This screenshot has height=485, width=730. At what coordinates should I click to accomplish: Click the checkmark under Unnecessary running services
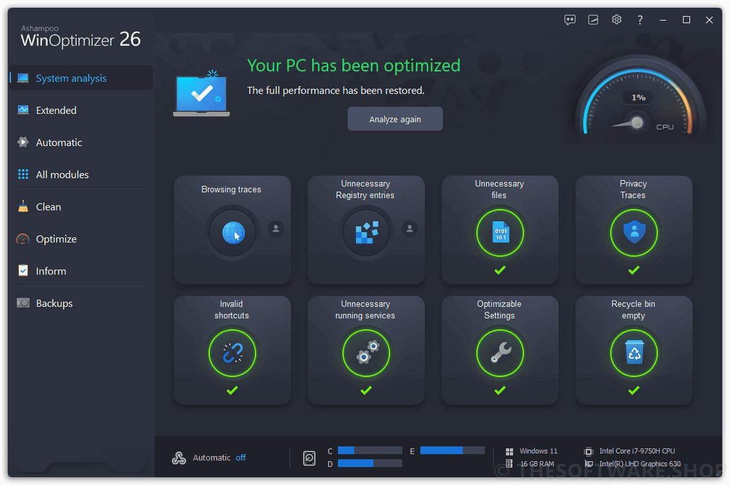(366, 390)
